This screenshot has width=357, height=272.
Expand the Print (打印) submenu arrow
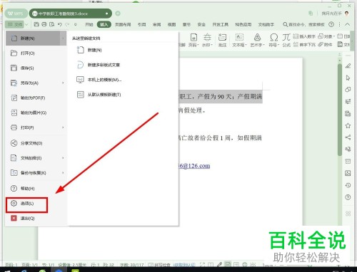[x=63, y=127]
